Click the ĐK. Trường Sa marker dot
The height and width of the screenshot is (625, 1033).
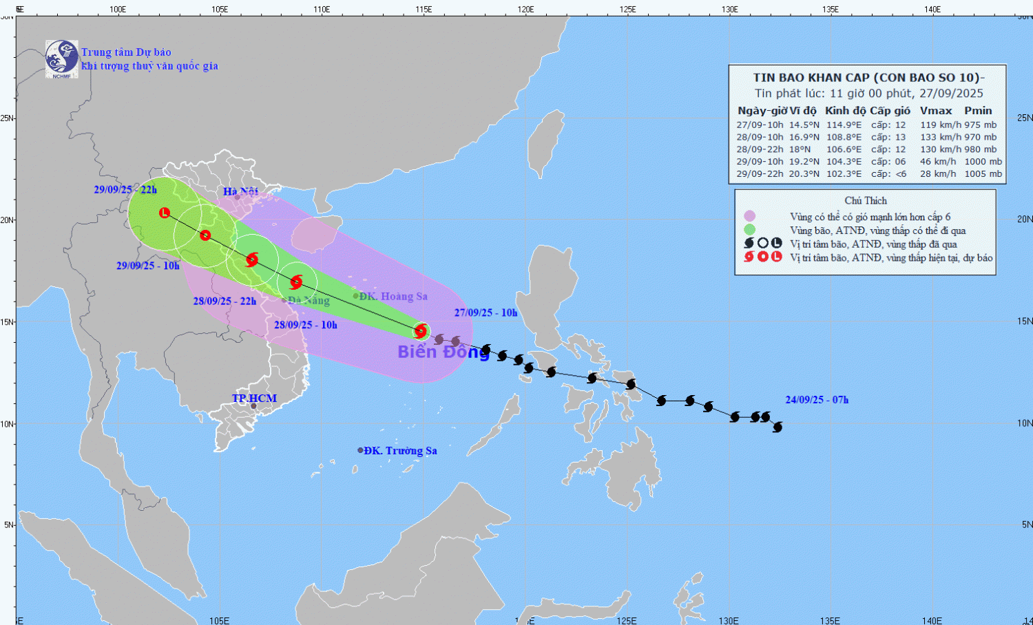pyautogui.click(x=360, y=450)
